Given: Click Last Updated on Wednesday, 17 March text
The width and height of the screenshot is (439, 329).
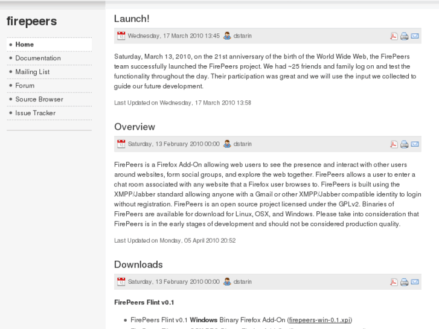Looking at the screenshot, I should pos(182,103).
